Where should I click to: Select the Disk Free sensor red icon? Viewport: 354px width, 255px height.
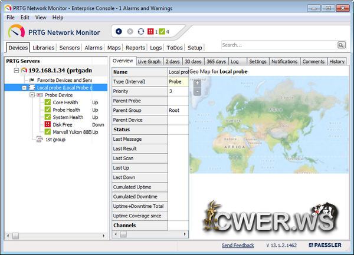click(x=48, y=125)
